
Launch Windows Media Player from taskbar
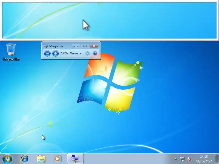point(58,159)
